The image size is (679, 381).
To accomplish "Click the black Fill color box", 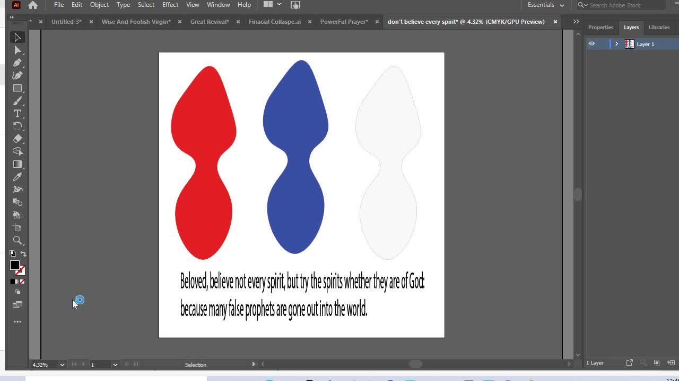I will pyautogui.click(x=15, y=265).
